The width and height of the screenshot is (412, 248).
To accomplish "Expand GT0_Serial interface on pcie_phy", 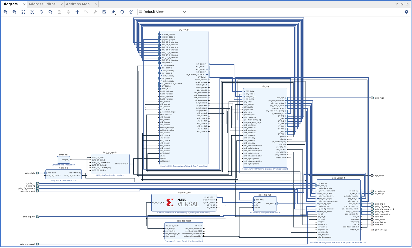I will click(x=244, y=91).
